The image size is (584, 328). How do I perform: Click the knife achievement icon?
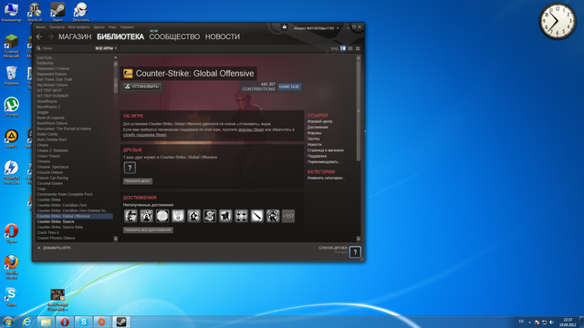257,216
